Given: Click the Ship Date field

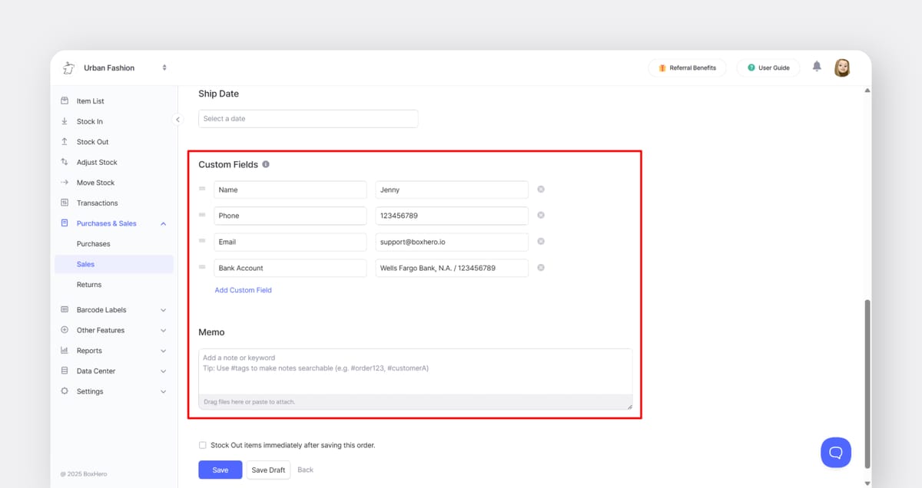Looking at the screenshot, I should pyautogui.click(x=307, y=118).
